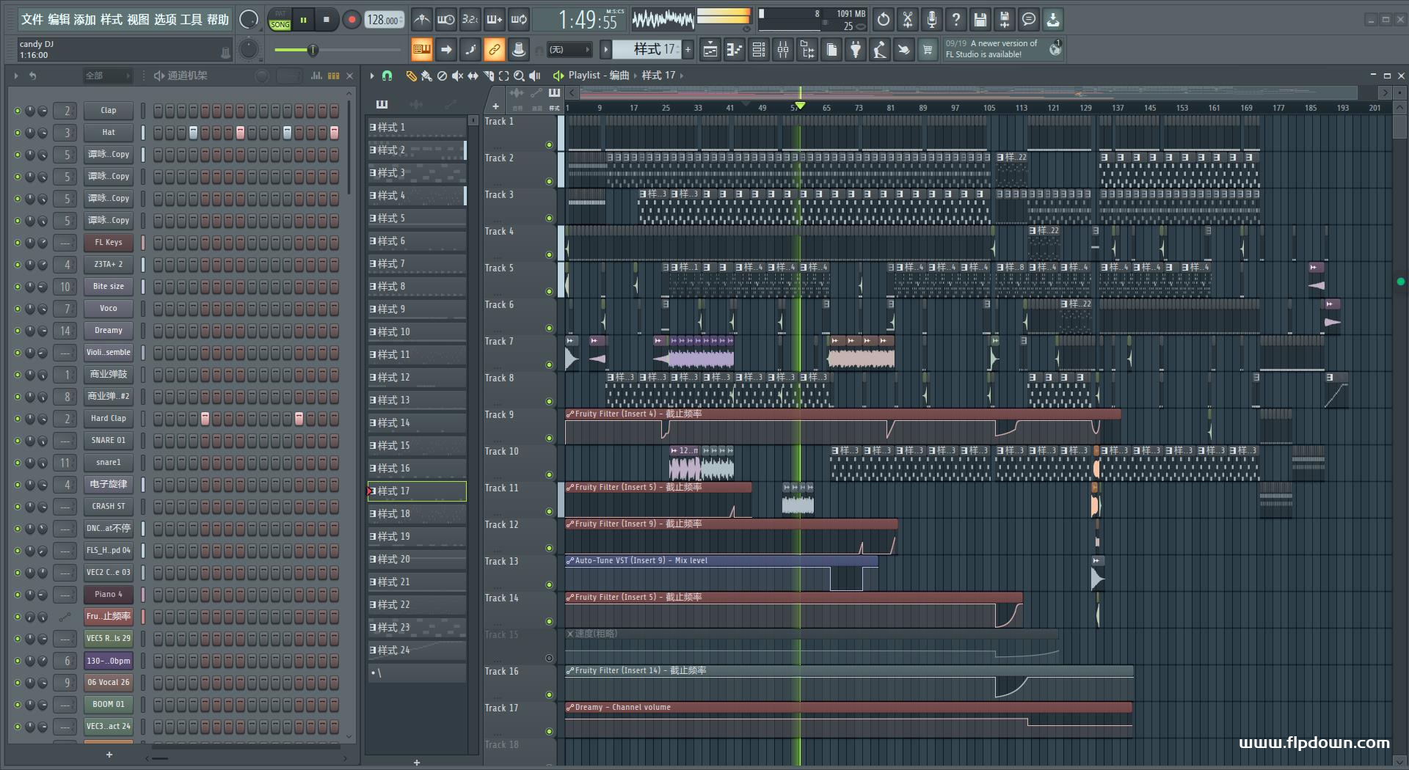Select 样式 22 in the pattern picker
This screenshot has height=770, width=1409.
point(416,605)
